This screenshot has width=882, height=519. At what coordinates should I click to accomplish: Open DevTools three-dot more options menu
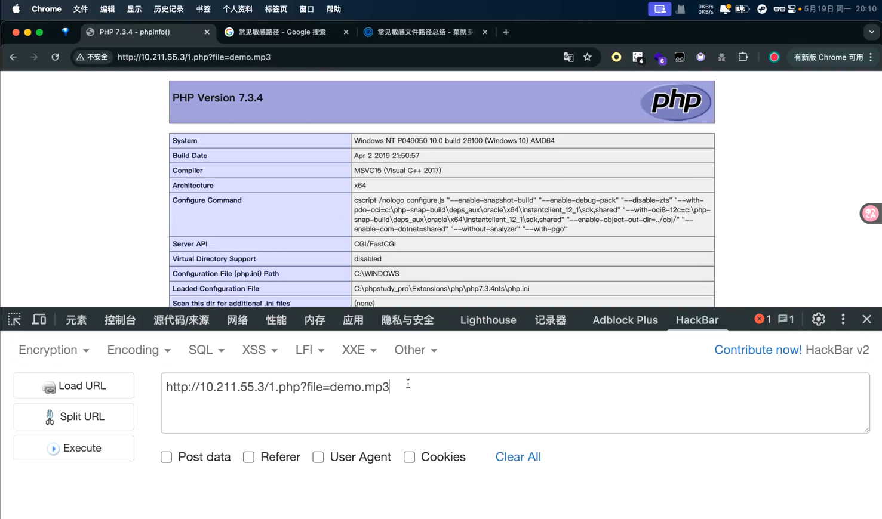(843, 319)
